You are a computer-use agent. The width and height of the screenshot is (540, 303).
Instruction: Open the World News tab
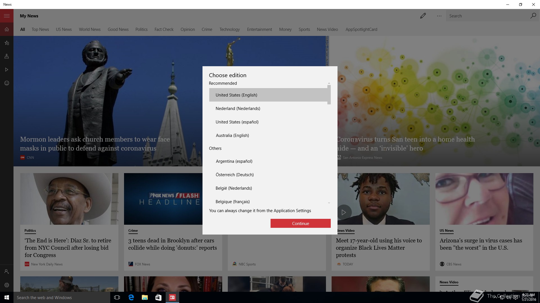click(x=90, y=29)
